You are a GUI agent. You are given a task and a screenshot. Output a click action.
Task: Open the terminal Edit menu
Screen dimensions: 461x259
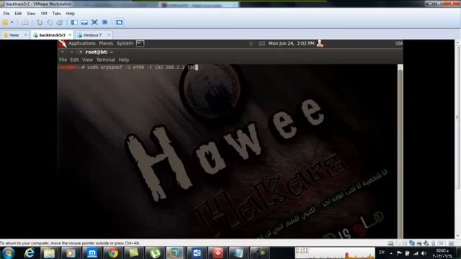pos(74,60)
